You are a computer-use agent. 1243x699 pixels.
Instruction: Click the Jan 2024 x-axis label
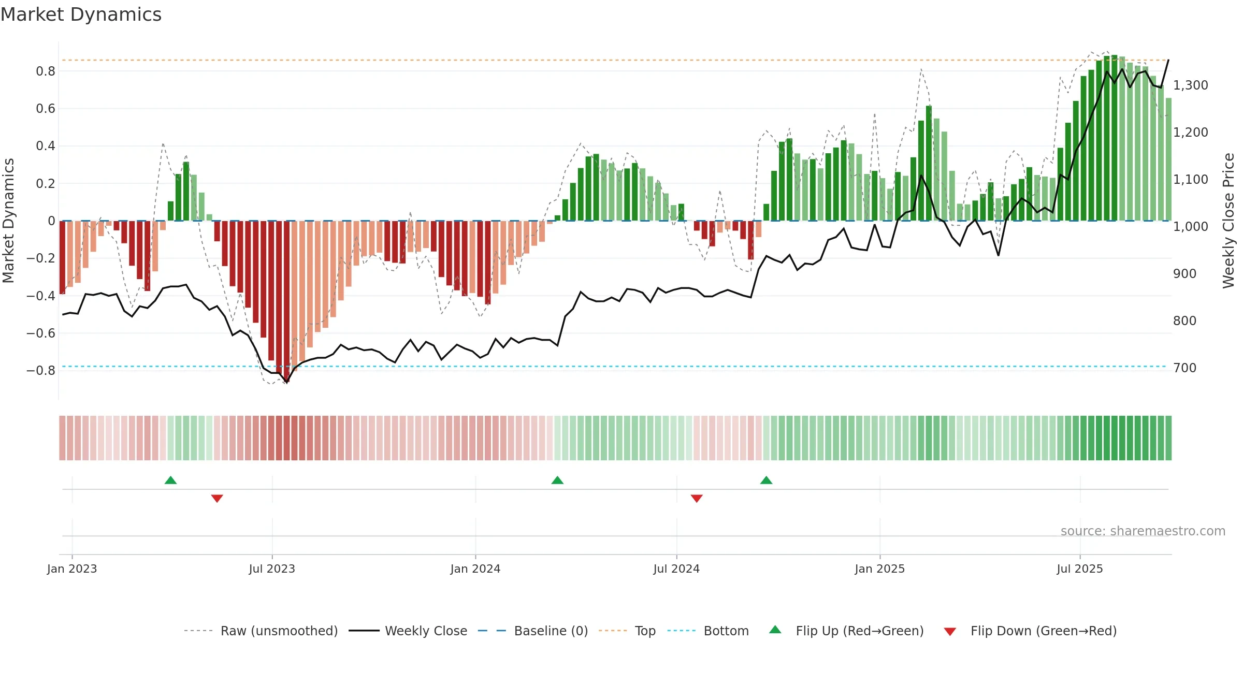pos(475,569)
